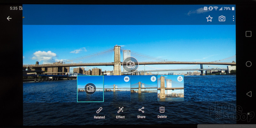Tap the recent apps square button
256x128 pixels.
point(249,34)
